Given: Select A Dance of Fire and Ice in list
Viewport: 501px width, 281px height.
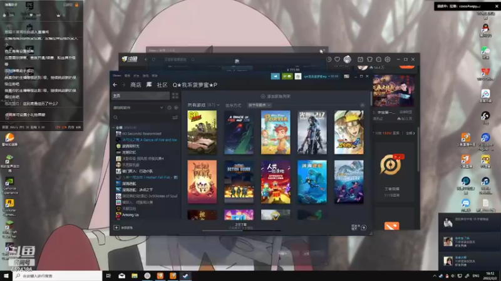Looking at the screenshot, I should 147,140.
